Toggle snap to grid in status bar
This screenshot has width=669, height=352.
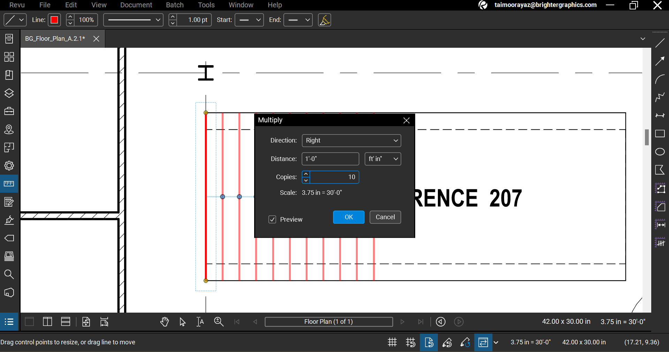tap(411, 343)
